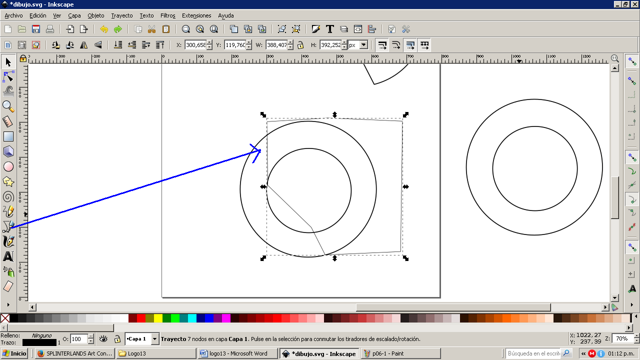Select the Bezier pen tool
The image size is (640, 360).
[x=8, y=226]
